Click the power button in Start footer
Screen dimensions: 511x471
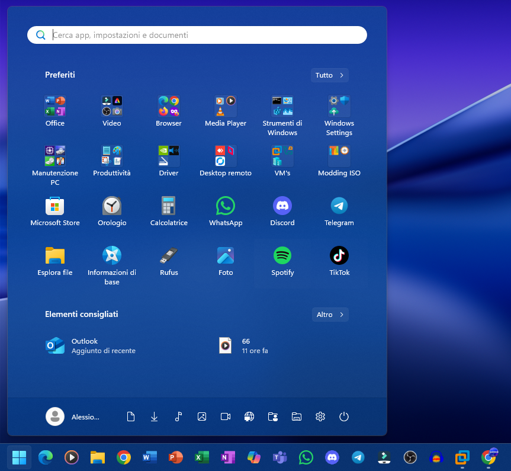pyautogui.click(x=344, y=416)
